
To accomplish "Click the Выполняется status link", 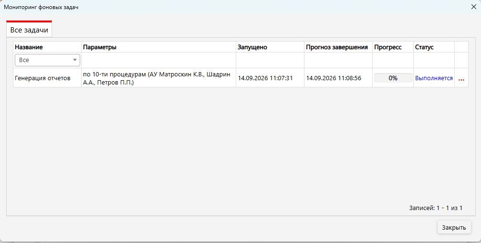I will [x=434, y=78].
